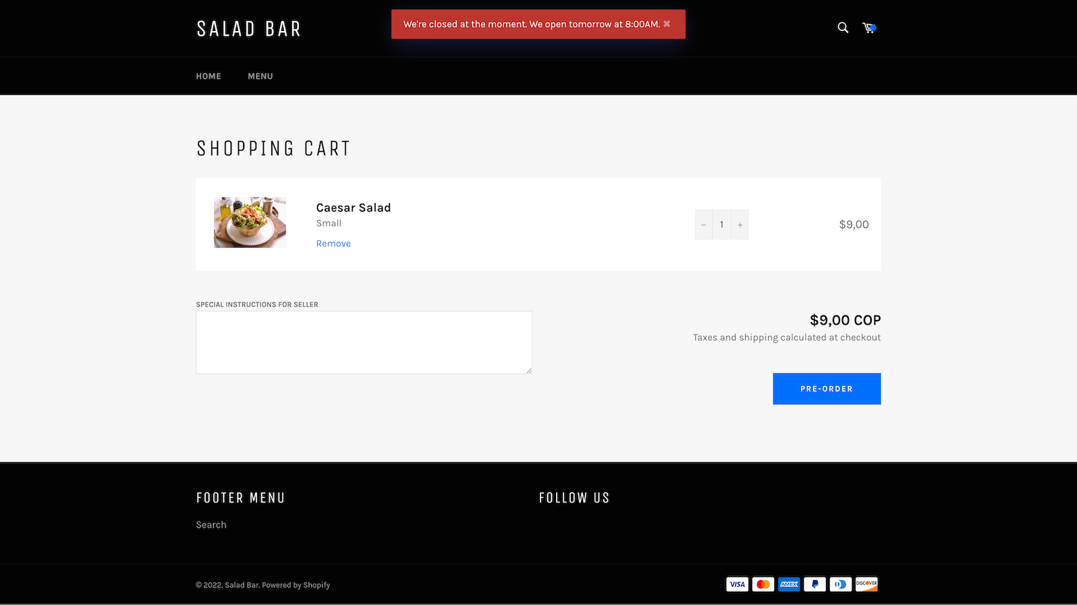Open the shopping cart icon
This screenshot has height=605, width=1077.
tap(869, 28)
